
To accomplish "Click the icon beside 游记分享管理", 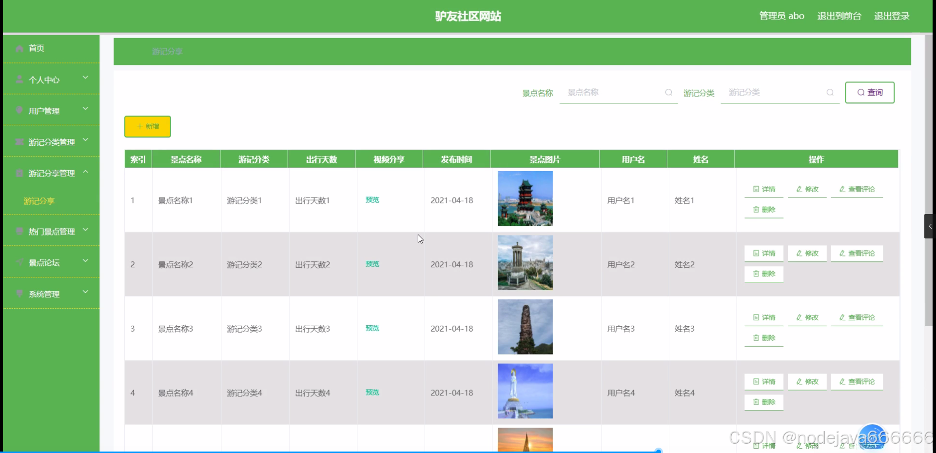I will point(19,173).
